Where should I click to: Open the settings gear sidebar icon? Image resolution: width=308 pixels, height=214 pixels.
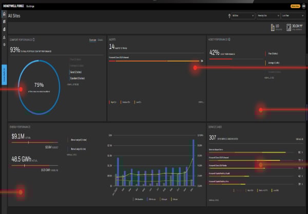pos(4,45)
